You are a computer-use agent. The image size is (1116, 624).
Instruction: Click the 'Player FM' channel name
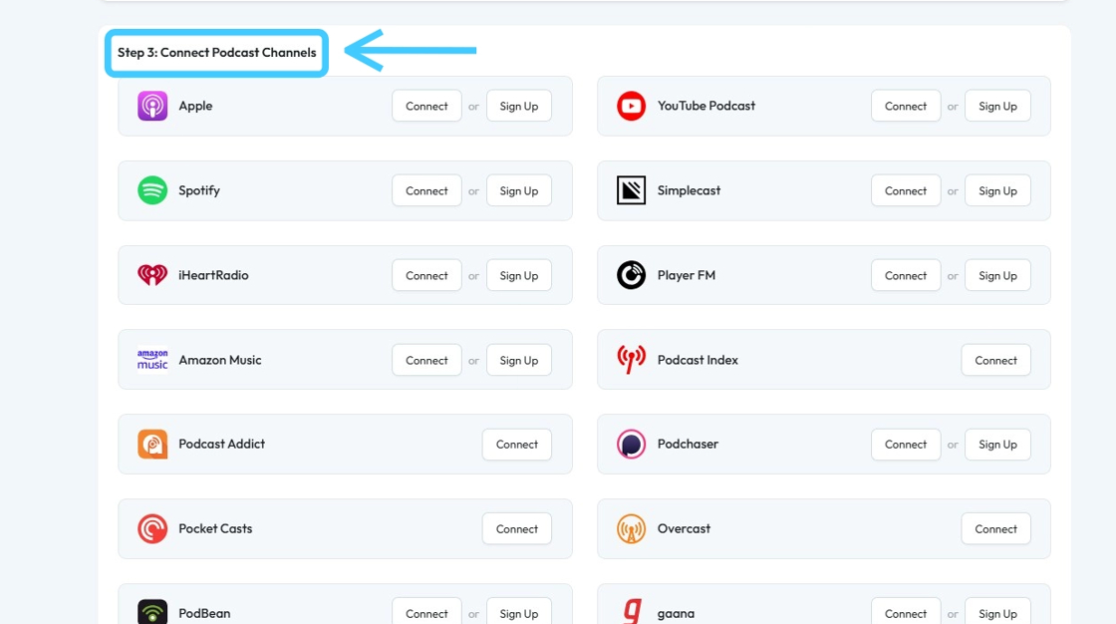coord(687,275)
